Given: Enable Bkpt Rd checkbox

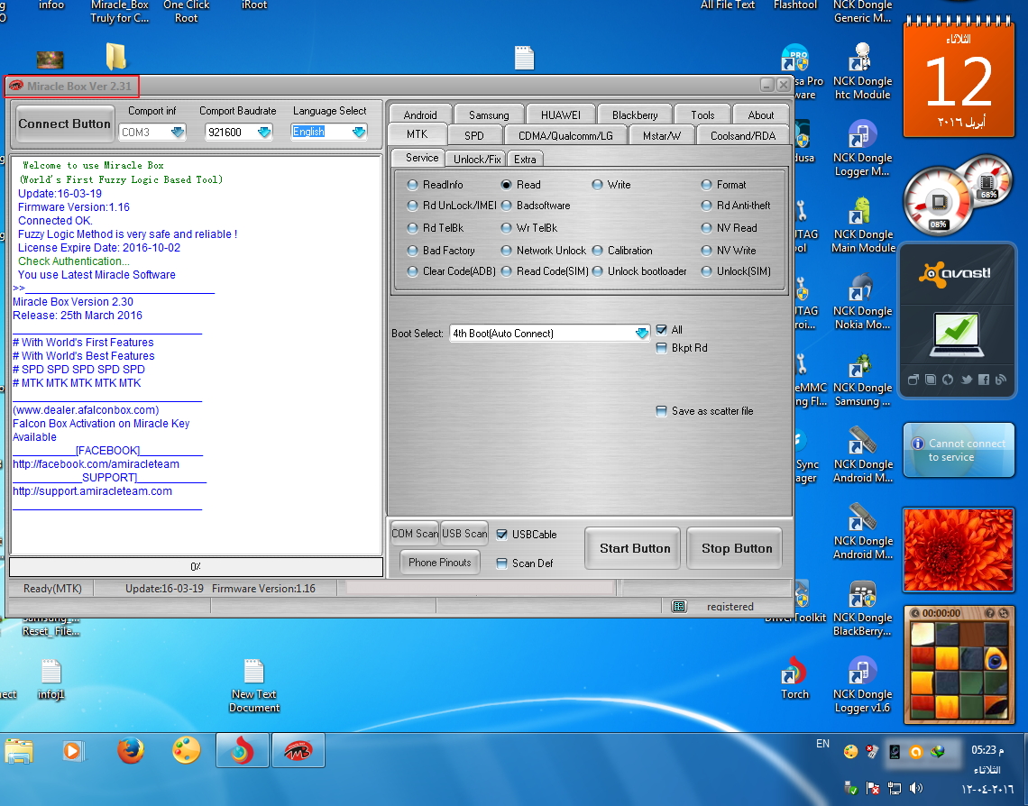Looking at the screenshot, I should [662, 348].
